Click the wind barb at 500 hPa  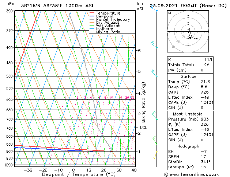pyautogui.click(x=154, y=73)
